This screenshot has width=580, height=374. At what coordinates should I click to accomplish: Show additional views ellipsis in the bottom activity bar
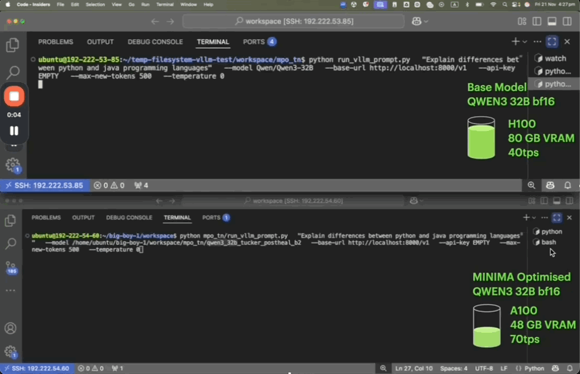pyautogui.click(x=10, y=290)
